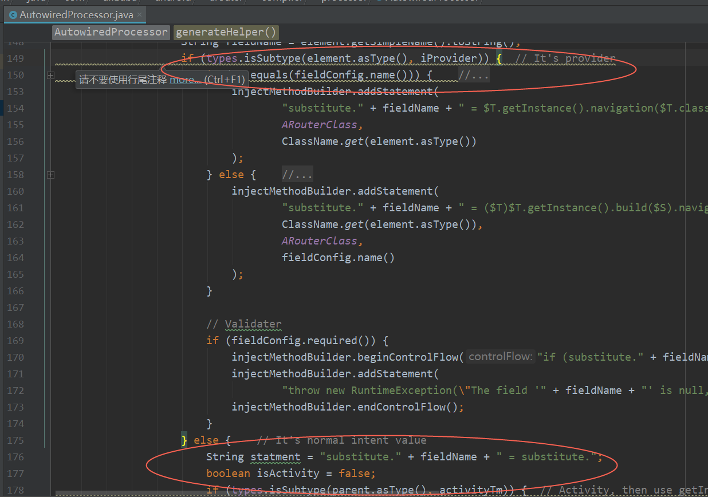The height and width of the screenshot is (497, 708).
Task: Click 'types.isSubtype' call on line 149
Action: 254,58
